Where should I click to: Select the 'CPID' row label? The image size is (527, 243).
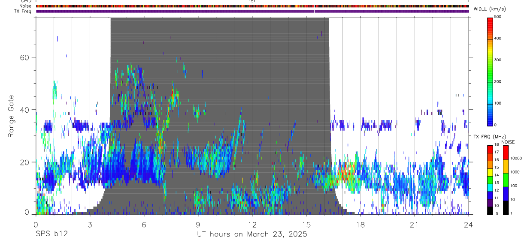(26, 1)
